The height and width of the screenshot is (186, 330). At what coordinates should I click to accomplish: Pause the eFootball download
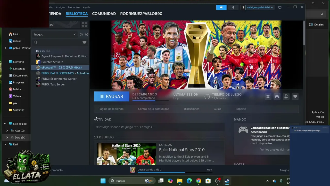coord(112,96)
